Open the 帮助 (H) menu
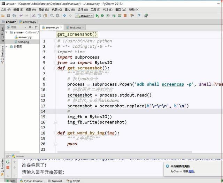This screenshot has width=223, height=183. [134, 10]
